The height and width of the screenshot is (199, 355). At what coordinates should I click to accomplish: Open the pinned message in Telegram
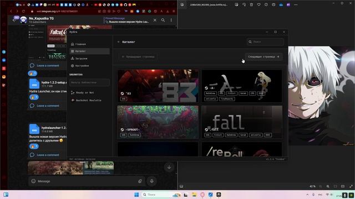127,20
